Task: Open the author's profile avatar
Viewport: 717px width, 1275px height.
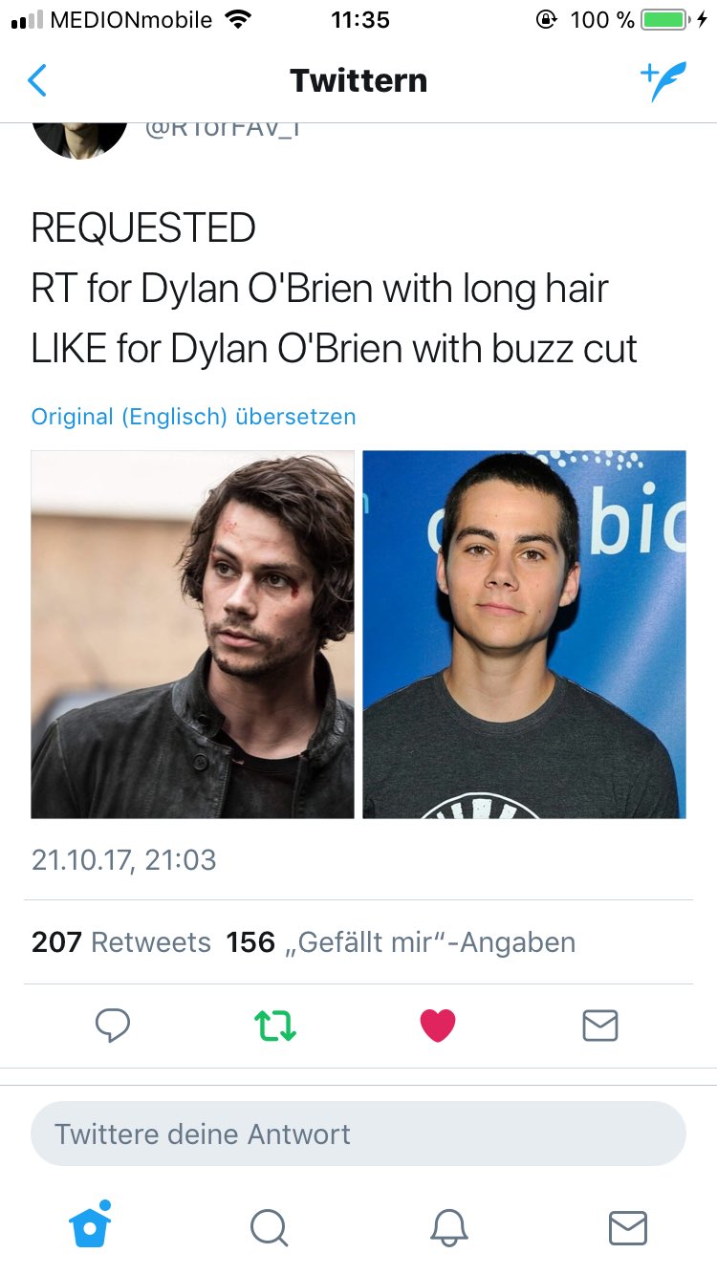Action: [x=80, y=140]
